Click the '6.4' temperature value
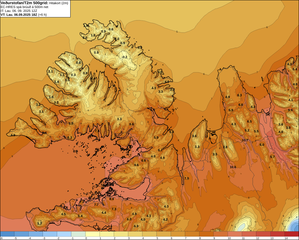Image resolution: width=299 pixels, height=240 pixels. tap(172, 132)
